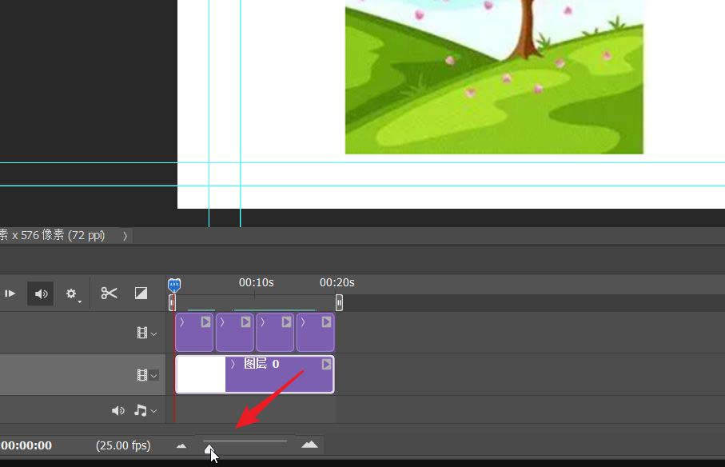
Task: Expand the second purple clip chevron
Action: point(222,322)
